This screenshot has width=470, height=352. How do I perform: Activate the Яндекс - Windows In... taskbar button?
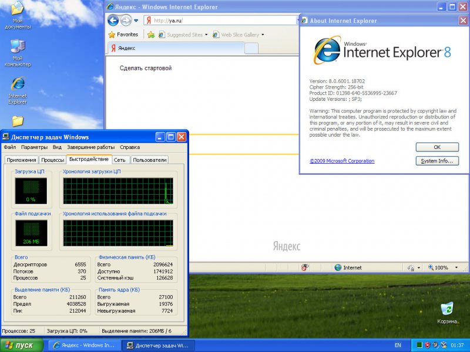tap(85, 346)
